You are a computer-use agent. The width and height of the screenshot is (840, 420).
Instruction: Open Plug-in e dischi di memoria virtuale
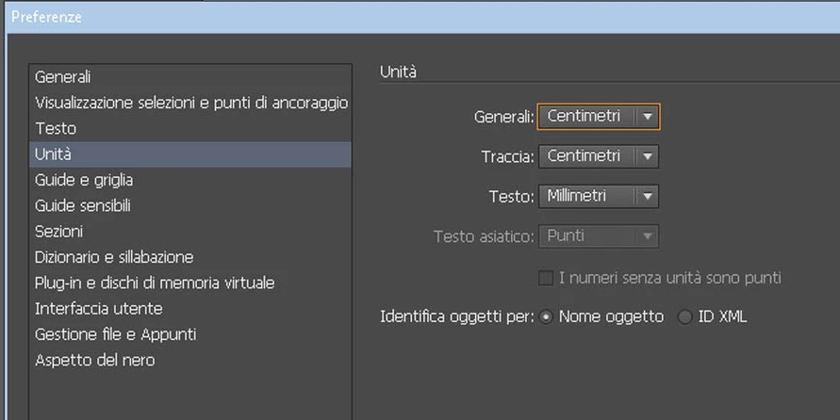190,283
